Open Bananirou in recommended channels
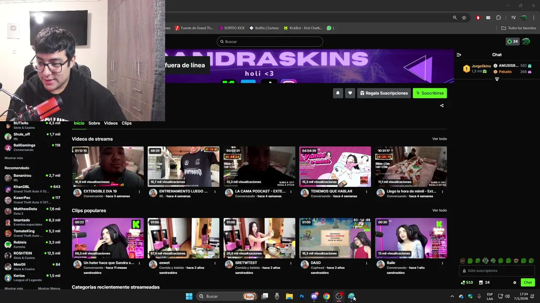This screenshot has height=303, width=540. [x=32, y=178]
